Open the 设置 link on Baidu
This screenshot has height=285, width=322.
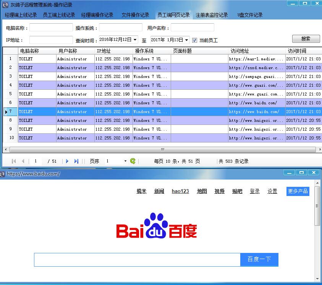point(272,191)
